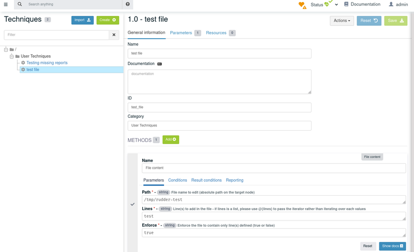The height and width of the screenshot is (252, 414).
Task: Click the admin user icon
Action: pos(391,4)
